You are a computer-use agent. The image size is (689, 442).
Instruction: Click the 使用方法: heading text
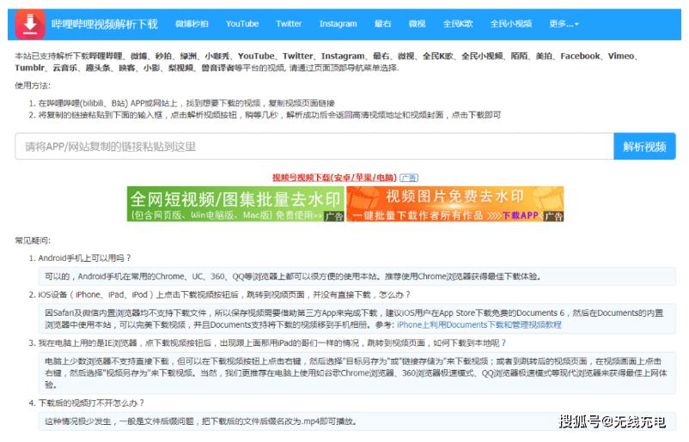pyautogui.click(x=33, y=85)
